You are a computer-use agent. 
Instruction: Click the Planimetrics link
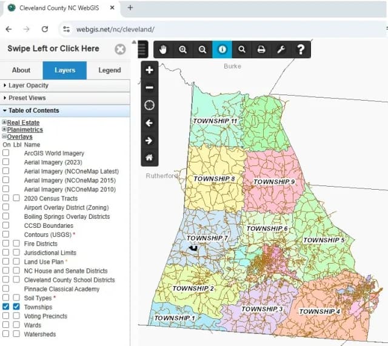point(25,130)
